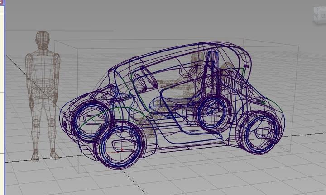This screenshot has height=195, width=326.
Task: Click the red pivot marker on the front wheel
Action: click(122, 149)
